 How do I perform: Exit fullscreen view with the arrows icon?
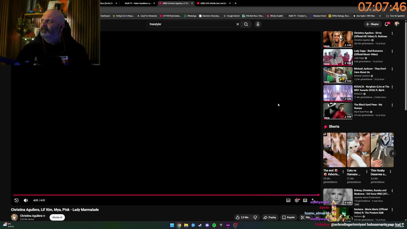(313, 200)
